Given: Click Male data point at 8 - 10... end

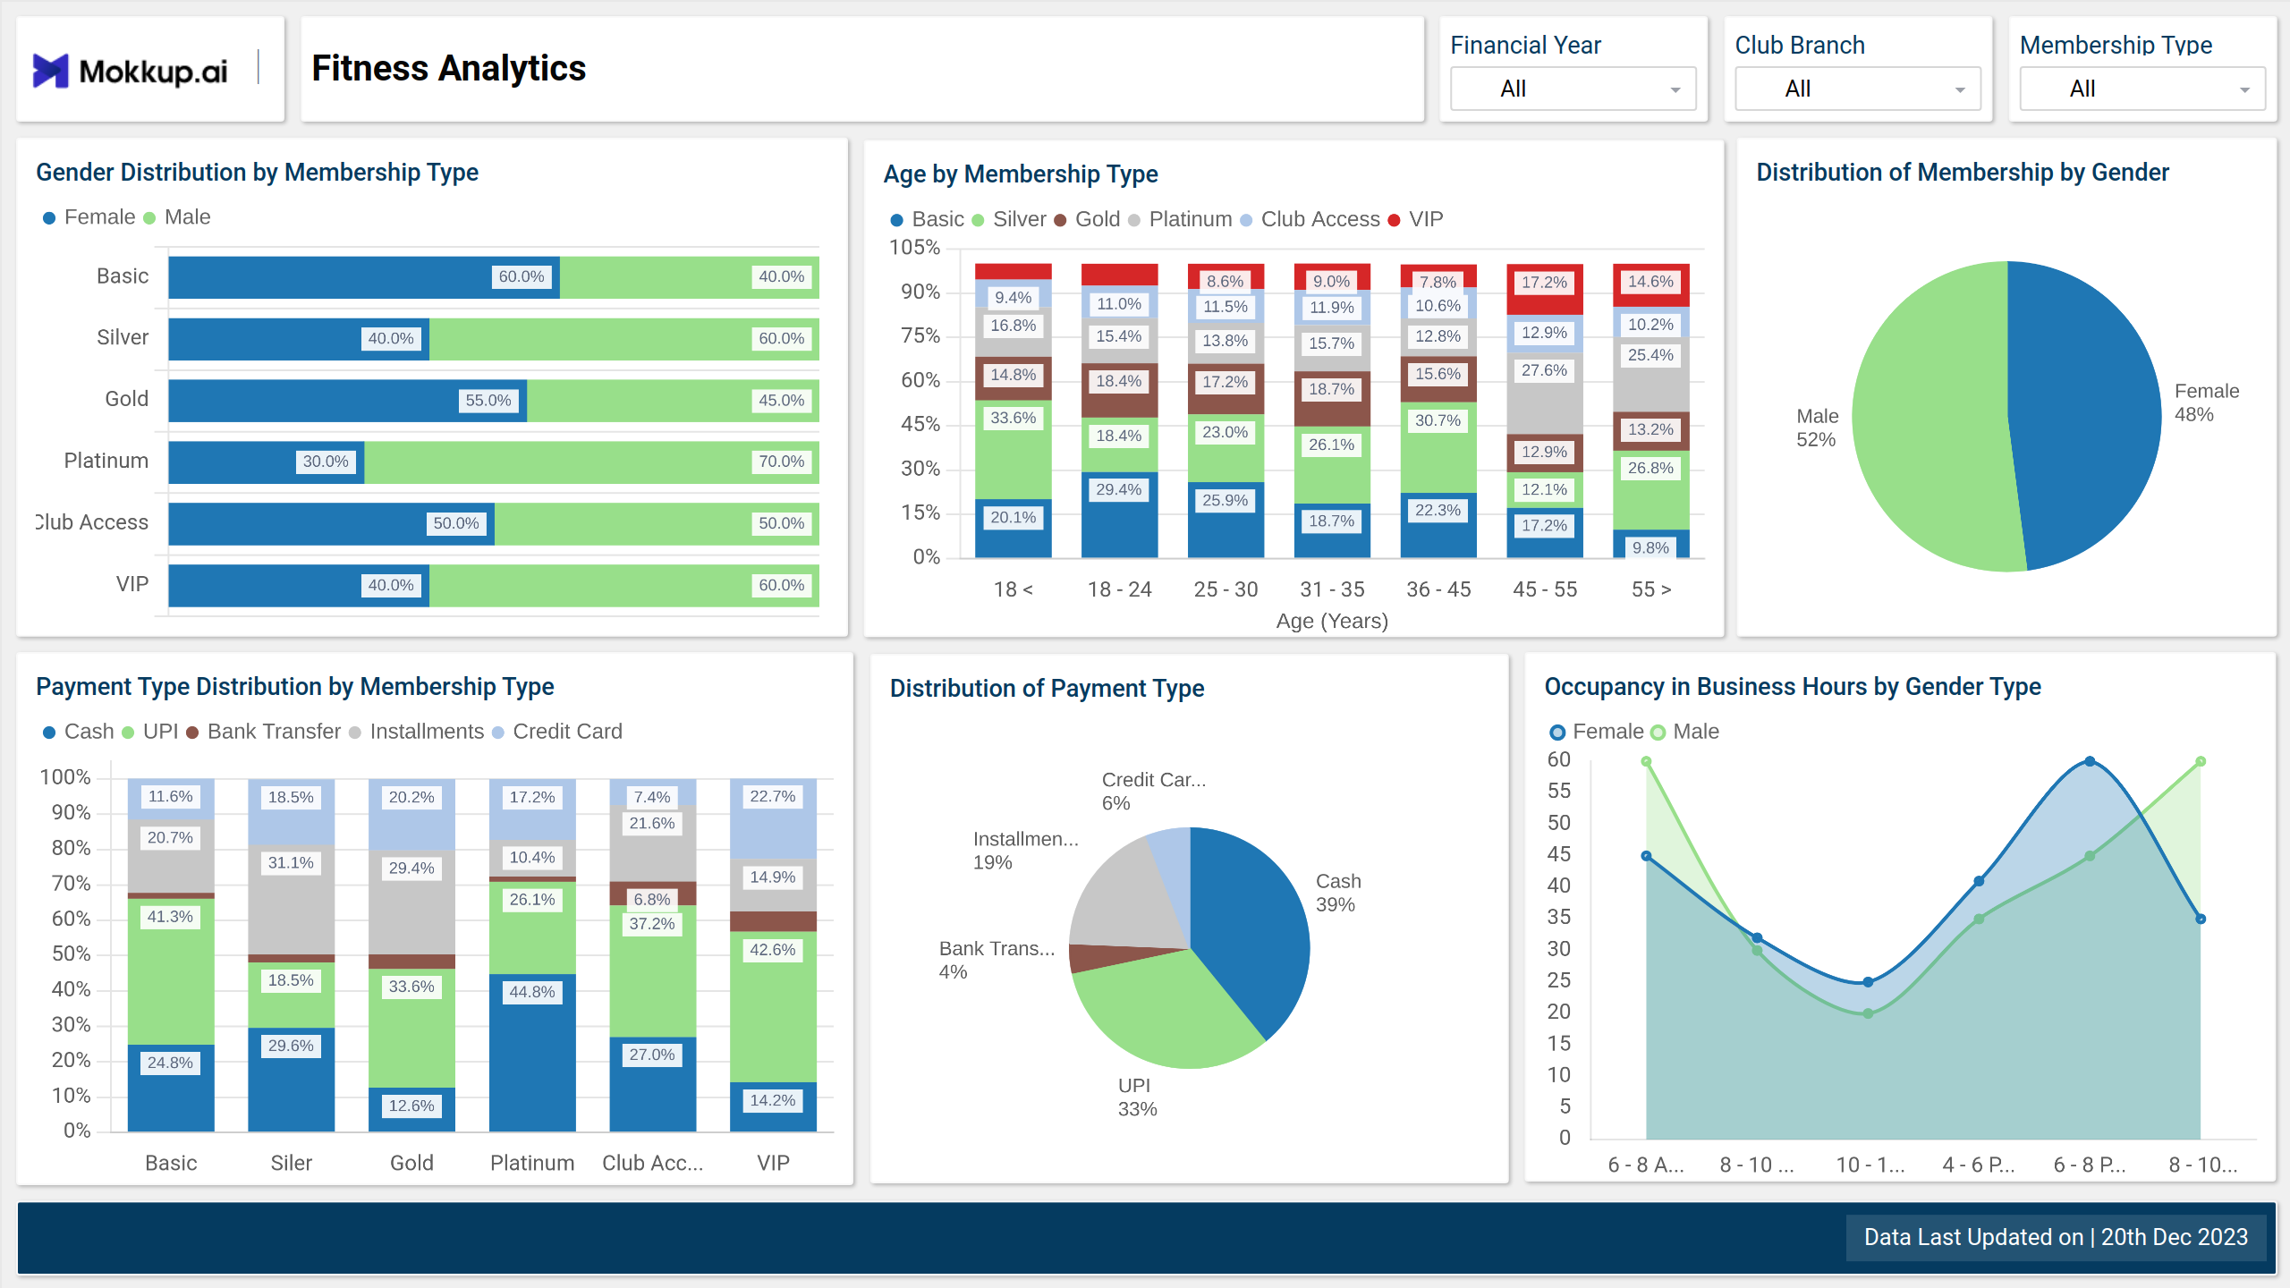Looking at the screenshot, I should [x=2201, y=761].
